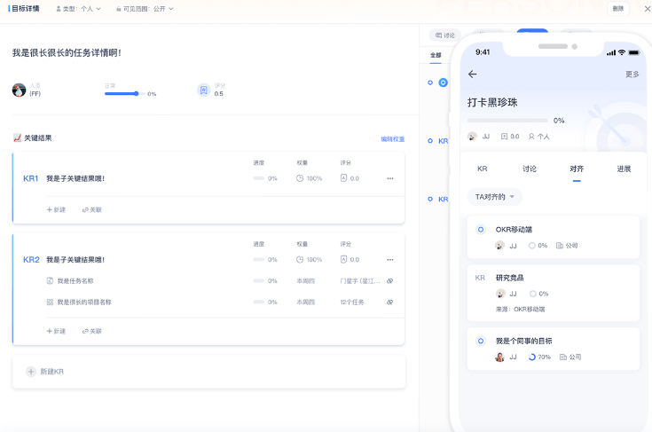Tap the JJ avatar under 打卡黑珍珠

472,137
